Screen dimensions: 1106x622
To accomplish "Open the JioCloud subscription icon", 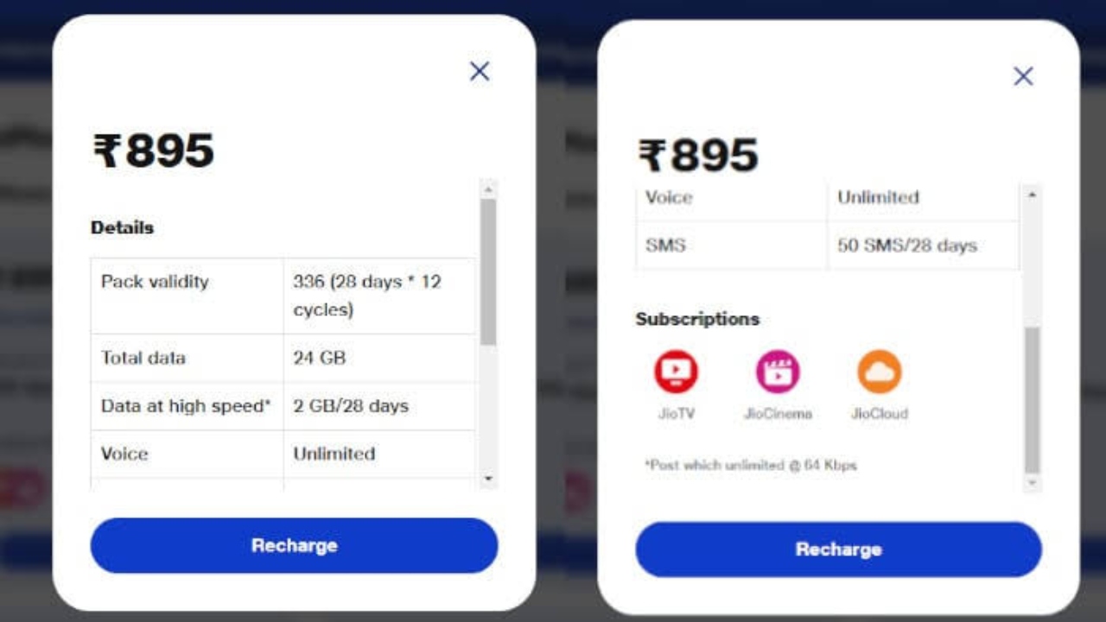I will pyautogui.click(x=880, y=371).
